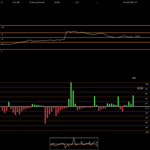Click the RSI axis label 0
The image size is (150, 150).
1,51
